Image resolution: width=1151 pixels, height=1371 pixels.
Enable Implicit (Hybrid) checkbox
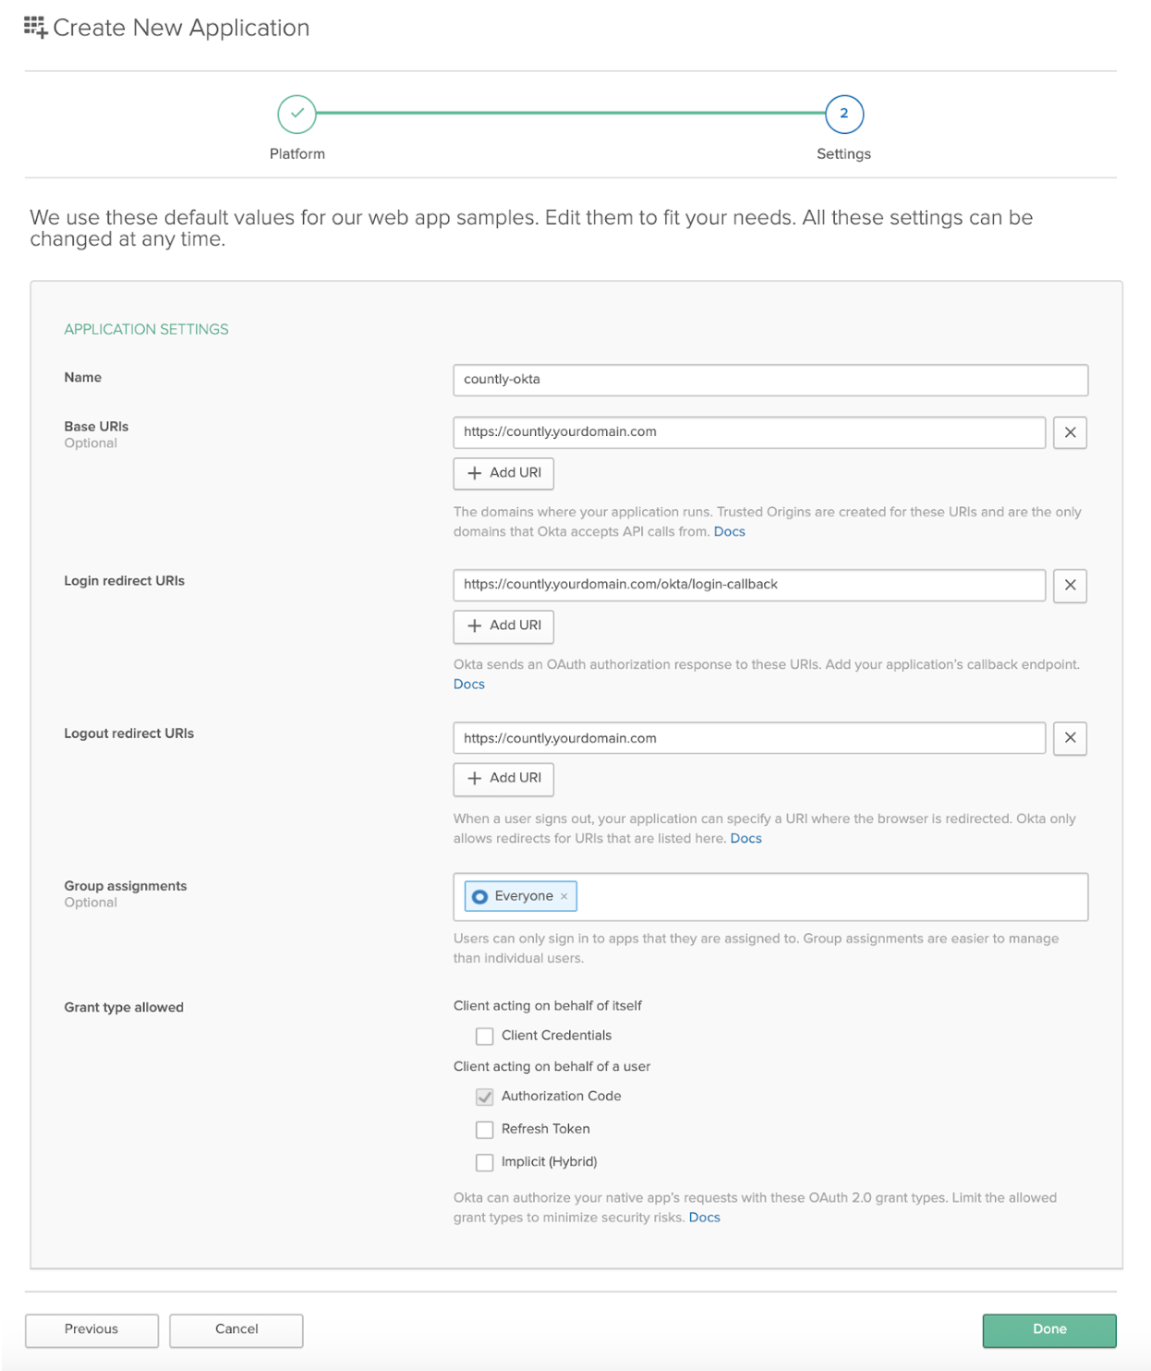pos(484,1162)
